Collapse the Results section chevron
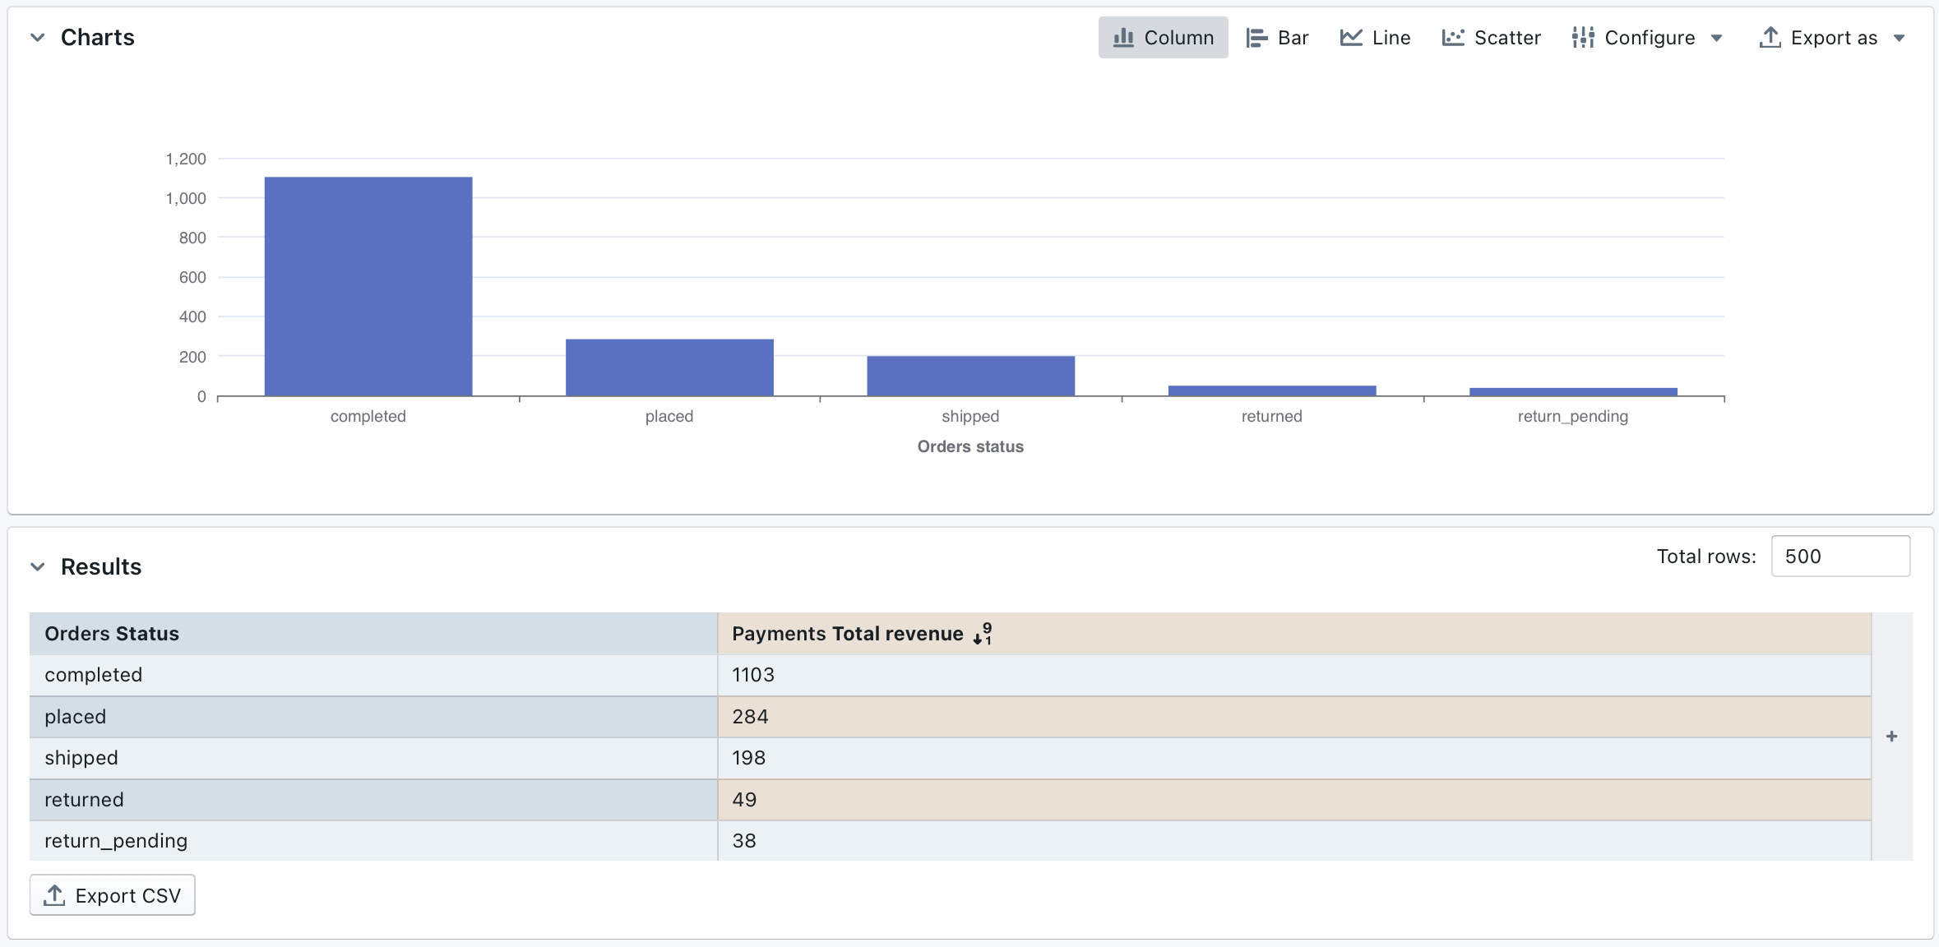Image resolution: width=1939 pixels, height=947 pixels. tap(38, 567)
